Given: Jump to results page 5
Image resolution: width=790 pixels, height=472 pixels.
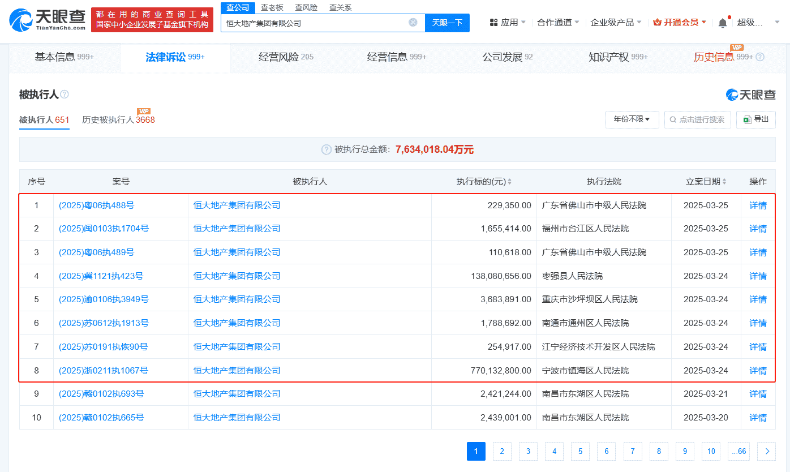Looking at the screenshot, I should click(580, 451).
